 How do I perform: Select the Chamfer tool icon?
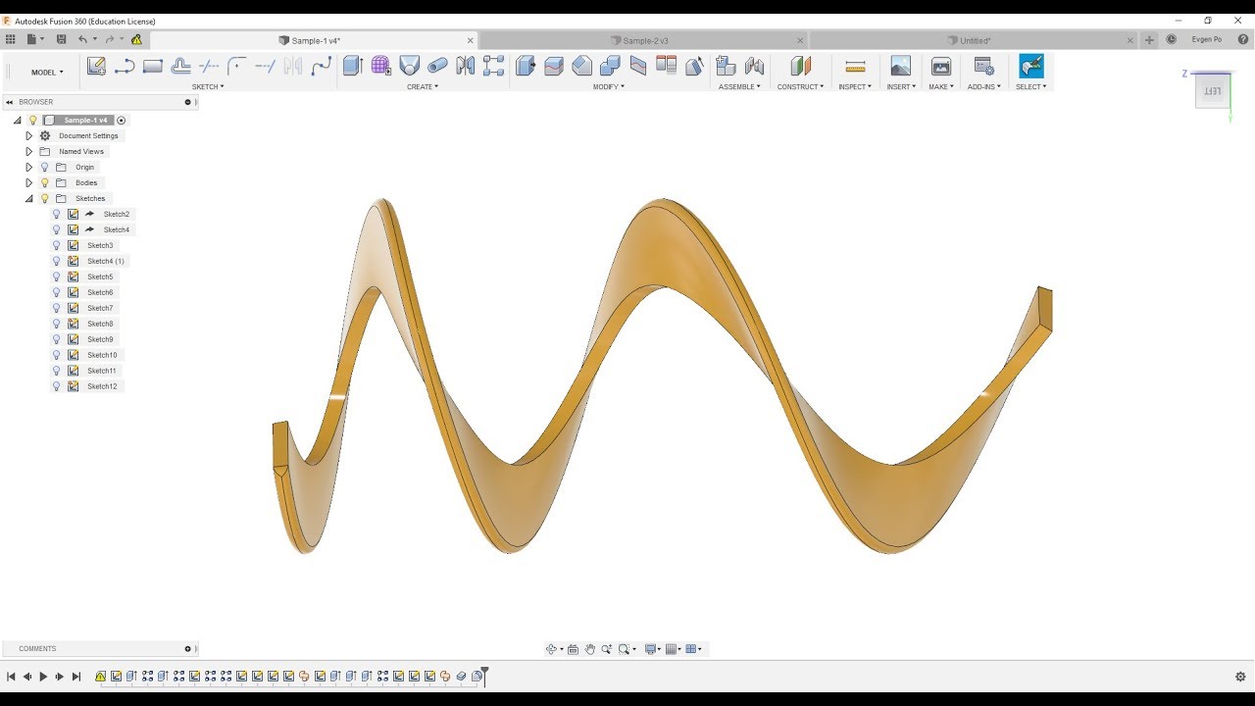(x=582, y=66)
